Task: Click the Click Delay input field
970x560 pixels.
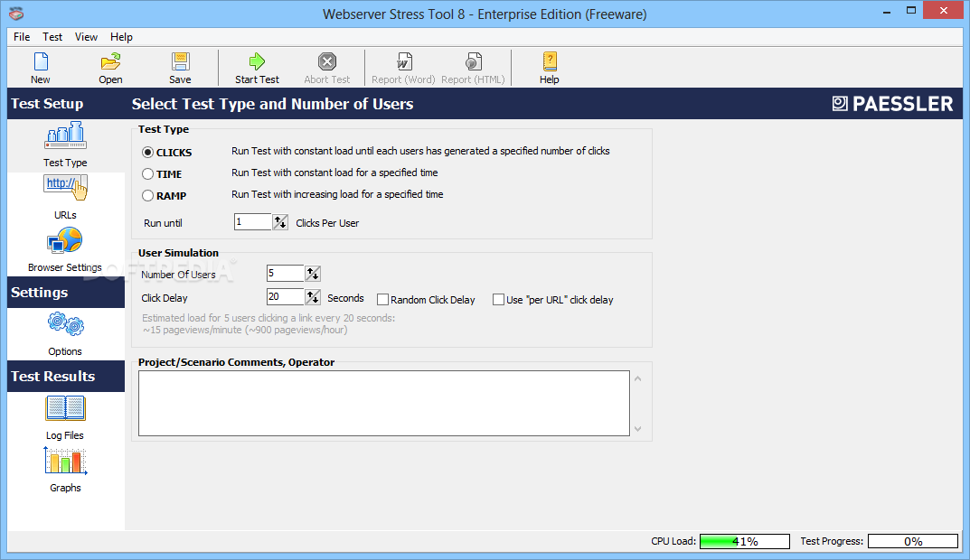Action: click(x=285, y=297)
